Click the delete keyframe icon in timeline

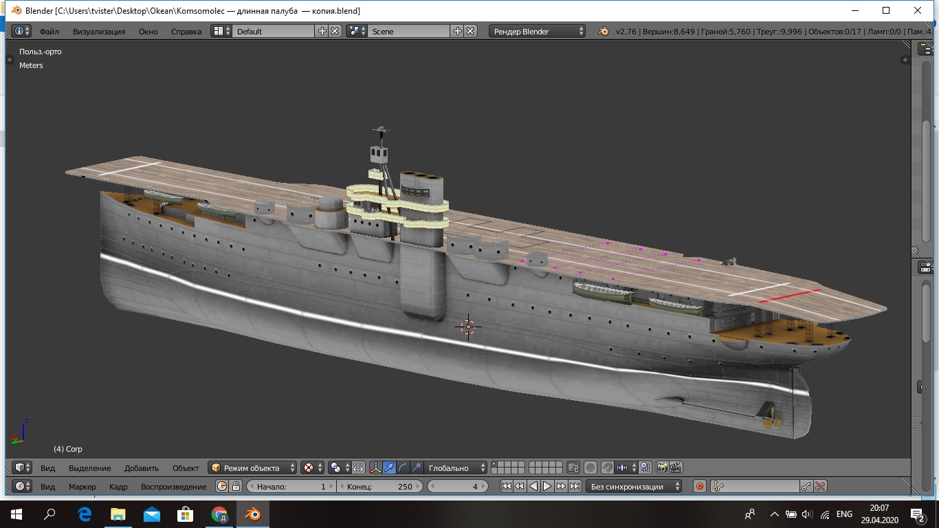[819, 486]
